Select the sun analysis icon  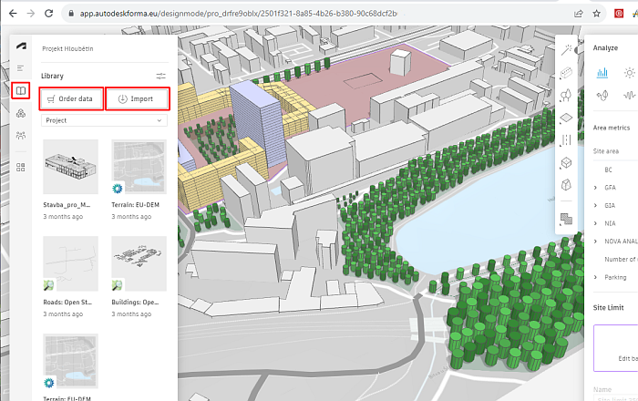[x=628, y=72]
